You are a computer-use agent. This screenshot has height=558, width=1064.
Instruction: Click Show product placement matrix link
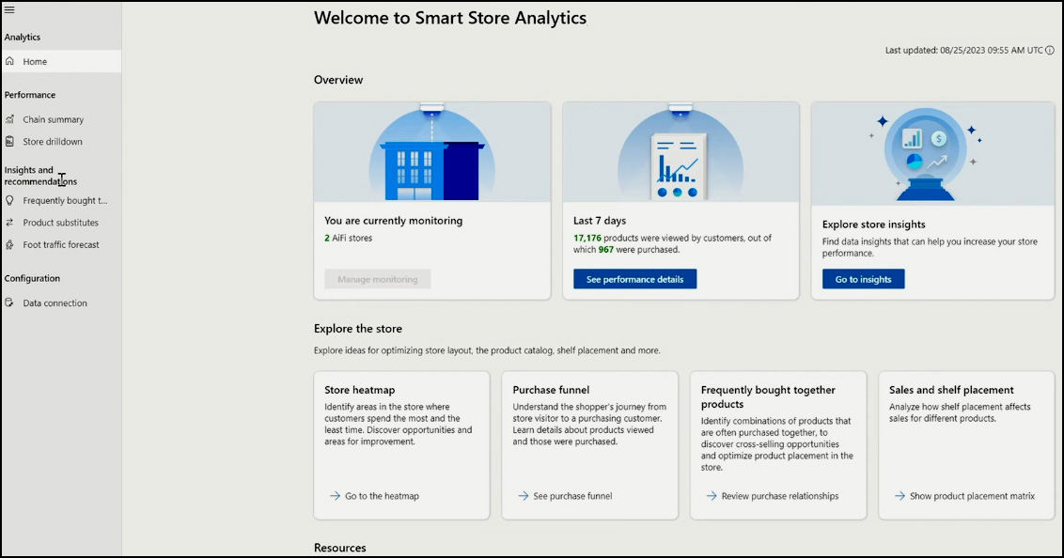(964, 496)
